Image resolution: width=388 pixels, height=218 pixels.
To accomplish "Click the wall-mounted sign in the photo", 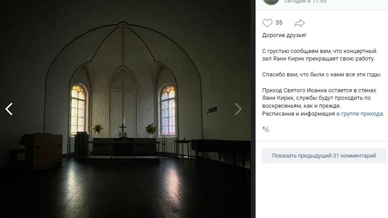I will click(212, 110).
